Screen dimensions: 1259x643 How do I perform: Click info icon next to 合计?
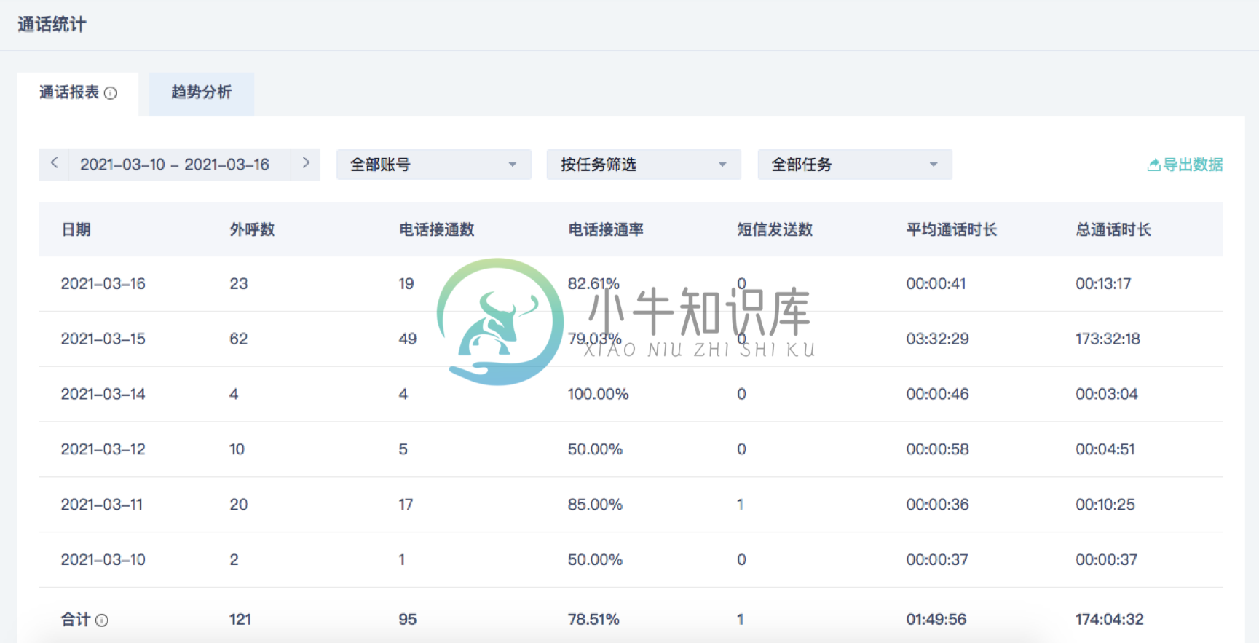(102, 620)
